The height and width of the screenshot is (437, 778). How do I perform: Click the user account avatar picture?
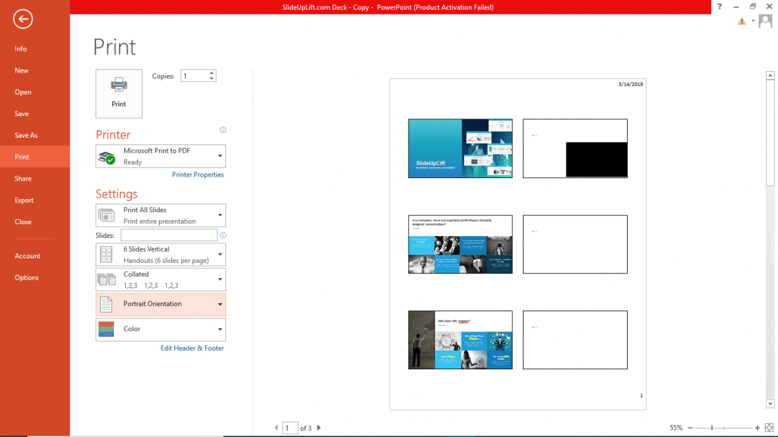765,20
